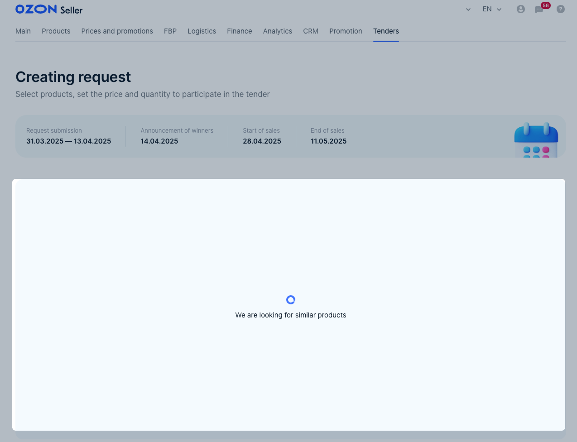
Task: Switch to the Promotion tab
Action: point(346,31)
